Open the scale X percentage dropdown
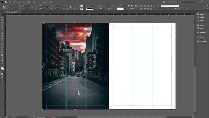Screen dimensions: 209x118 (x=45, y=6)
